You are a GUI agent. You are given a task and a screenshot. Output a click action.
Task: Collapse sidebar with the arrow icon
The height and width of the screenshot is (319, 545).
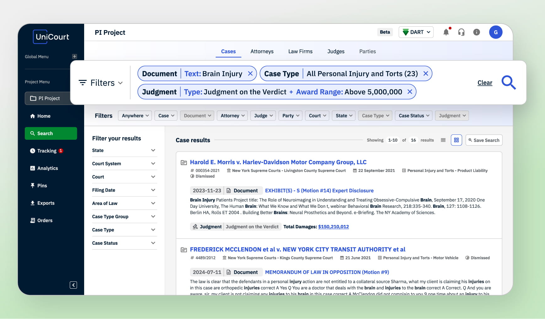pos(73,285)
